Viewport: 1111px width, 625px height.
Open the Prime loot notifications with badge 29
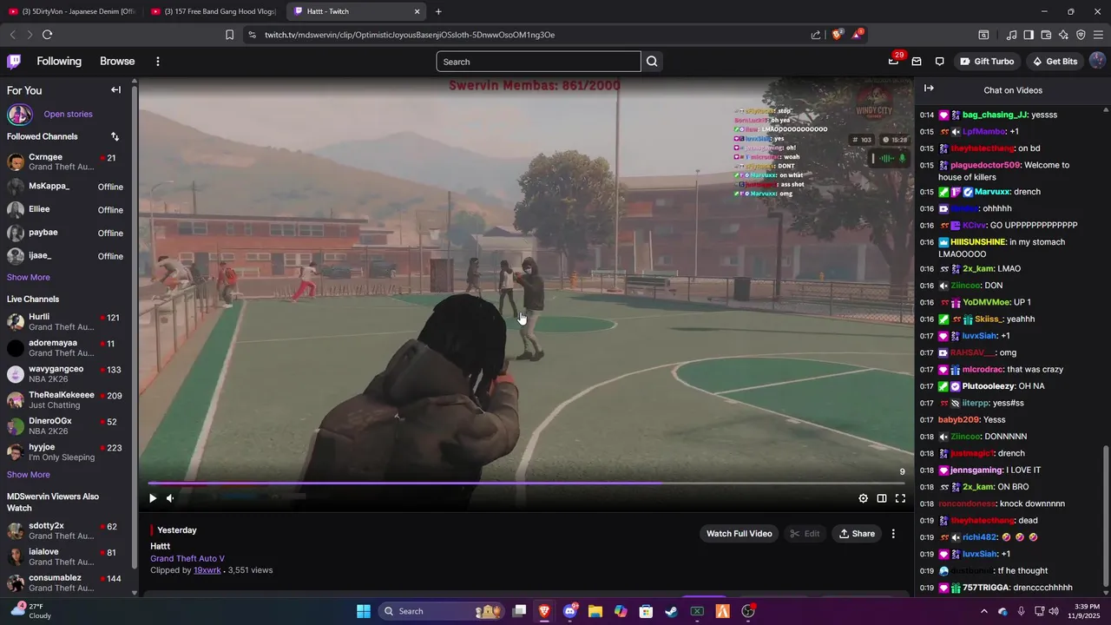(x=893, y=62)
